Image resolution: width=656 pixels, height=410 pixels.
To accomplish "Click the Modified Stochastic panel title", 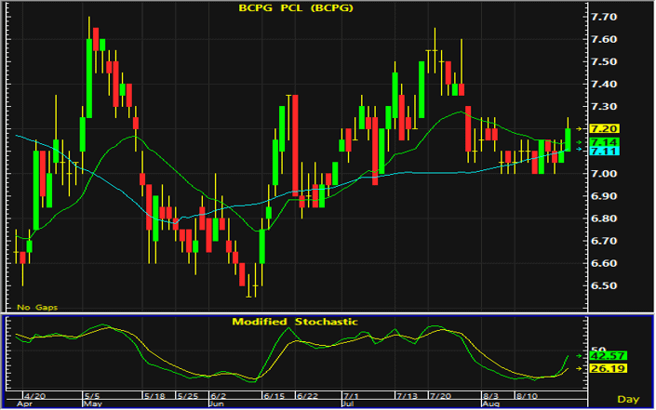I will pos(295,322).
